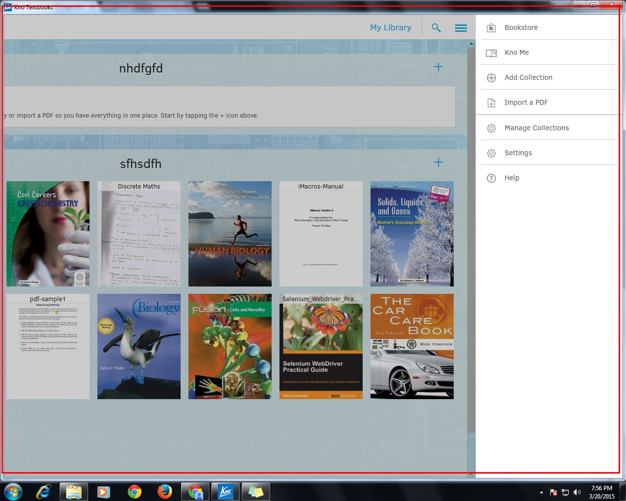This screenshot has height=501, width=626.
Task: Open Selenium WebDriver Practical Guide book
Action: click(321, 346)
